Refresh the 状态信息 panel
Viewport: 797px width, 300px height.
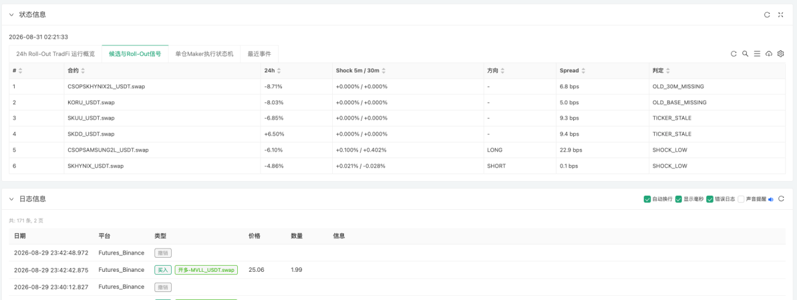[767, 15]
